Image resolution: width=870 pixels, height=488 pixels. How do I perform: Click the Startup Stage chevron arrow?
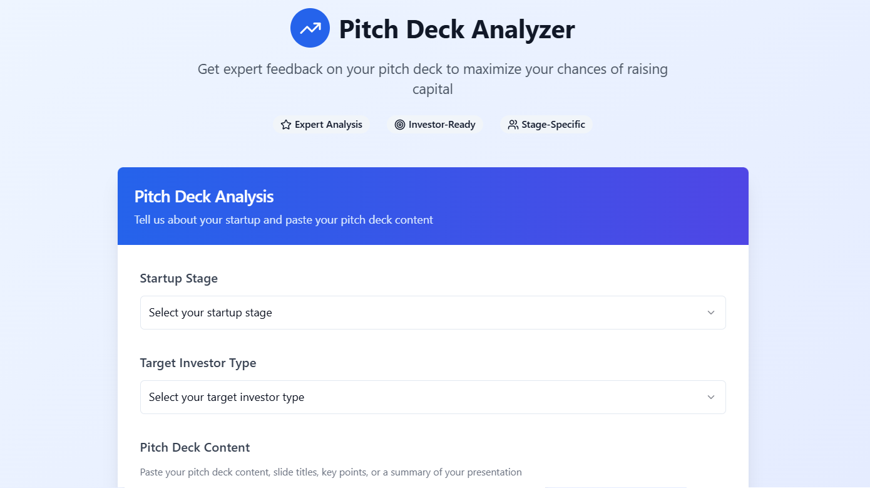(x=710, y=313)
